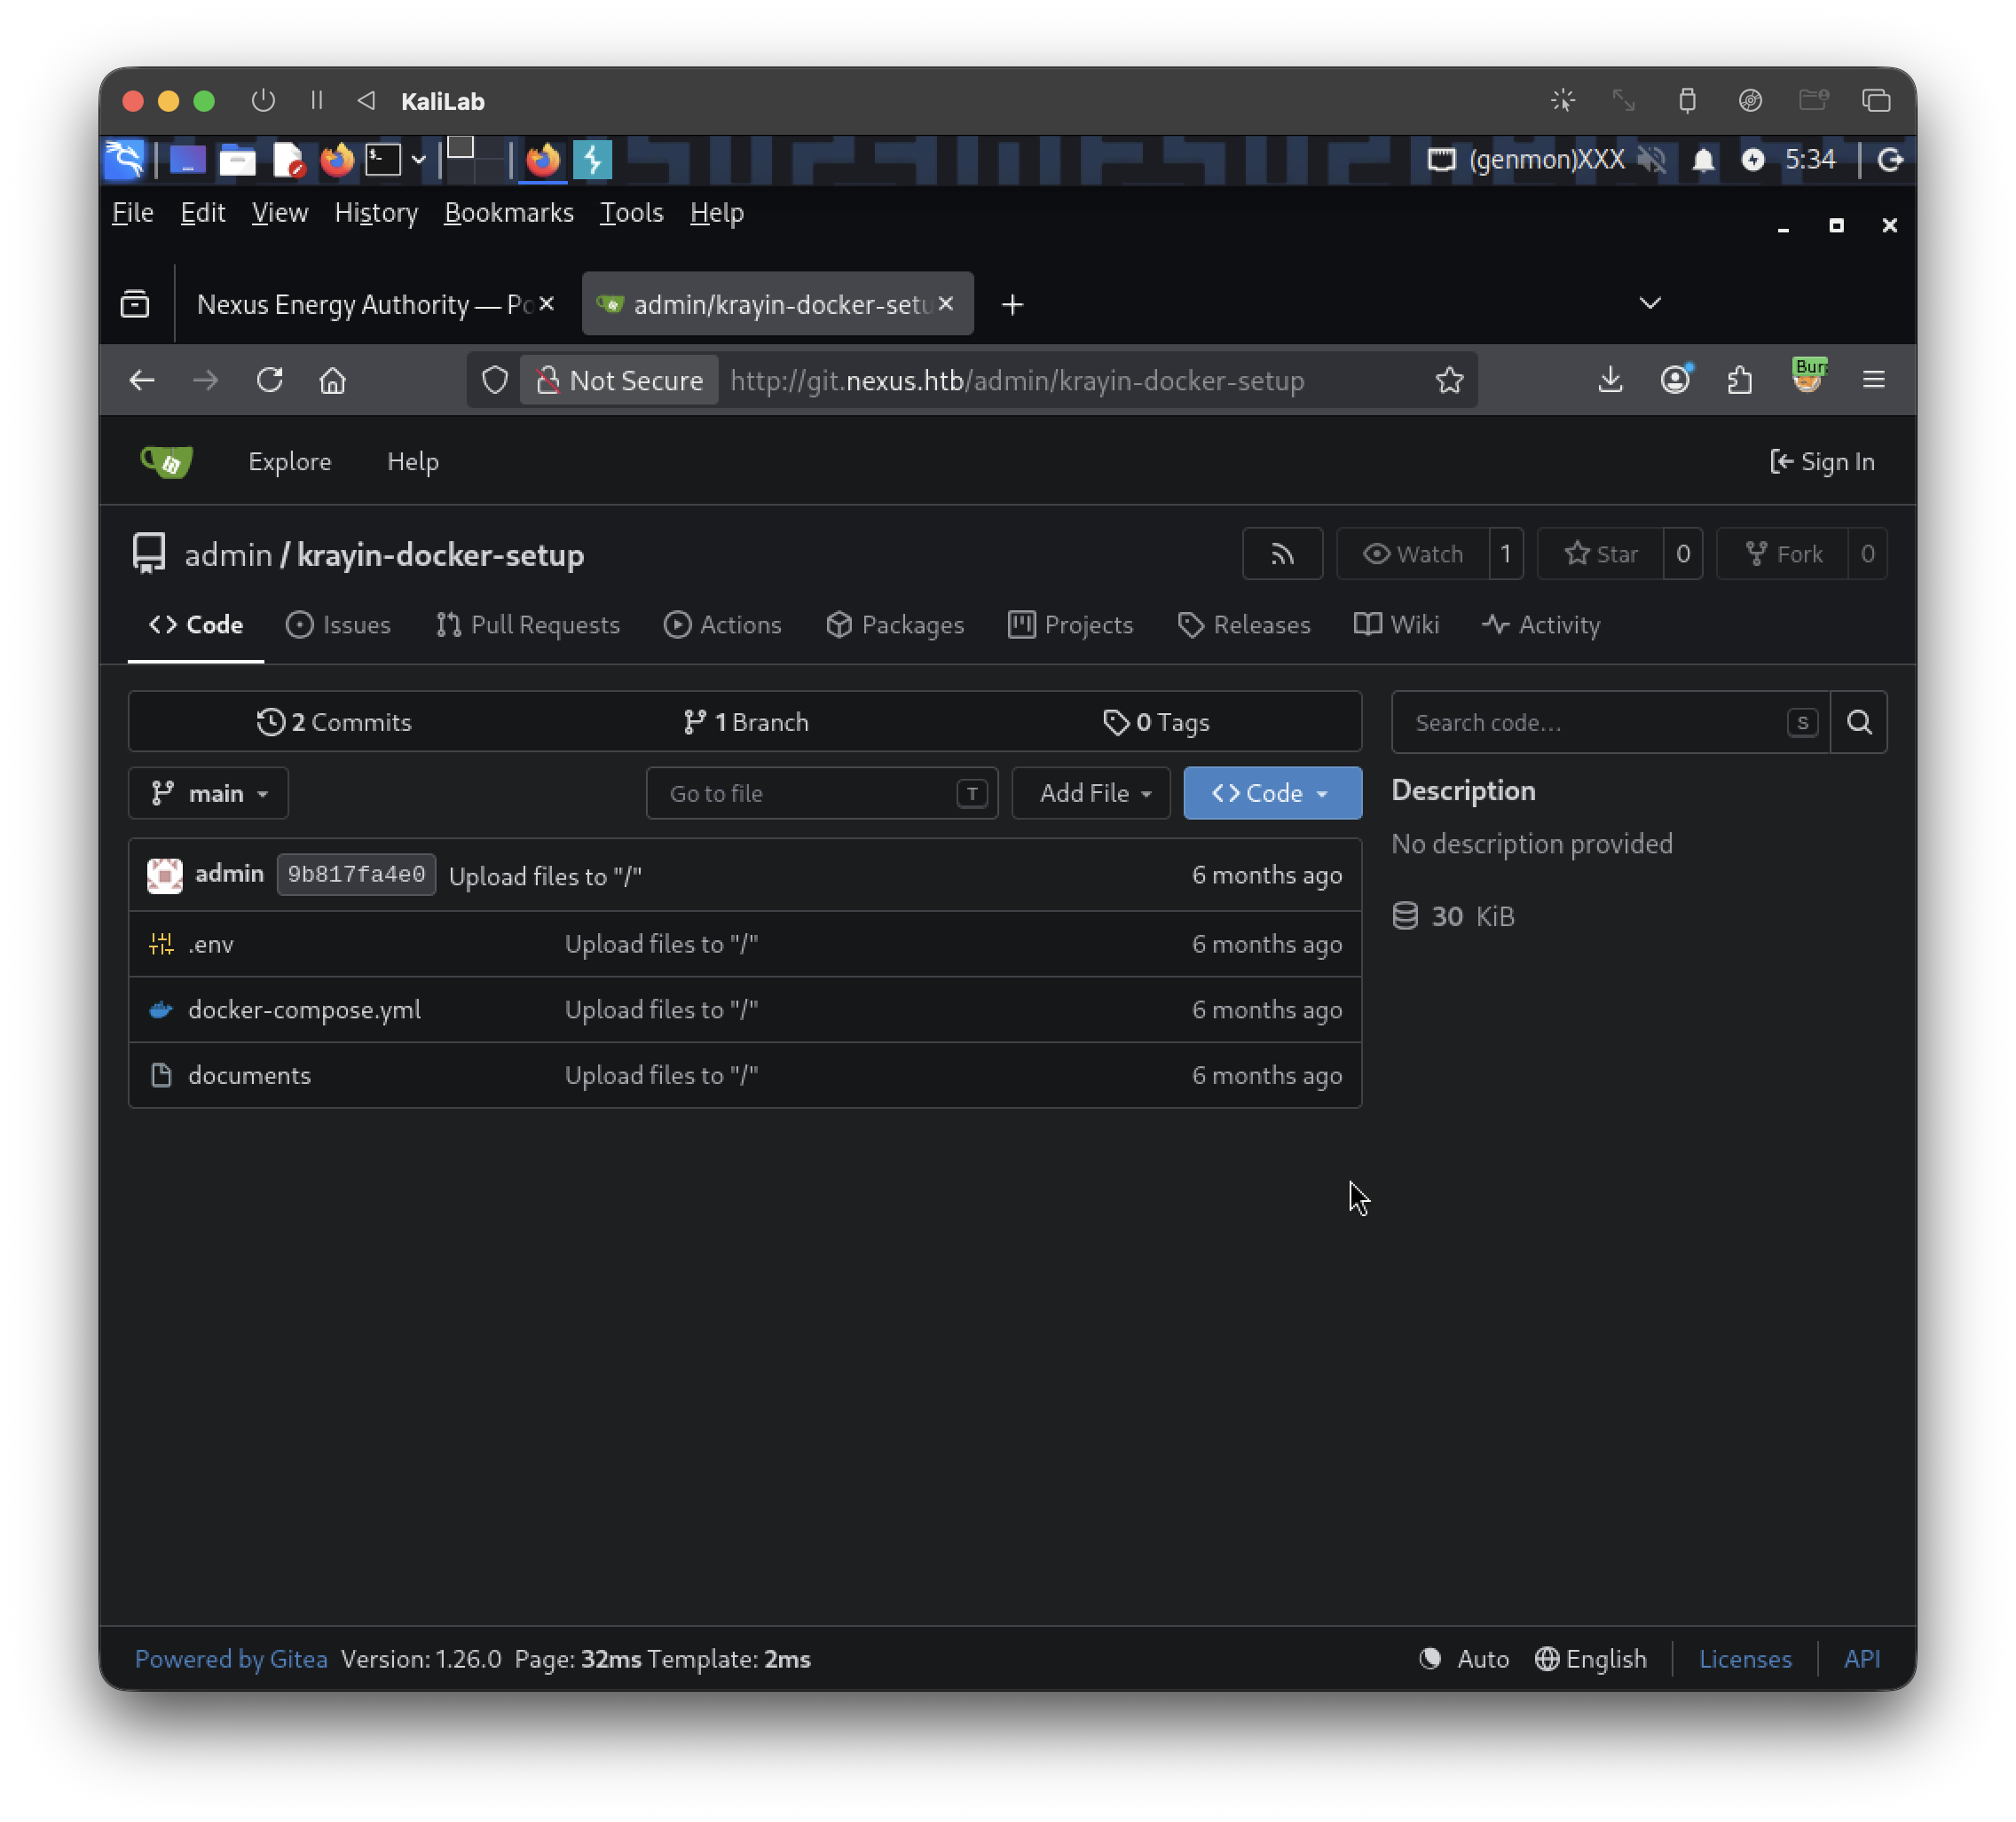This screenshot has height=1822, width=2016.
Task: Click the Go to file field
Action: pyautogui.click(x=822, y=794)
